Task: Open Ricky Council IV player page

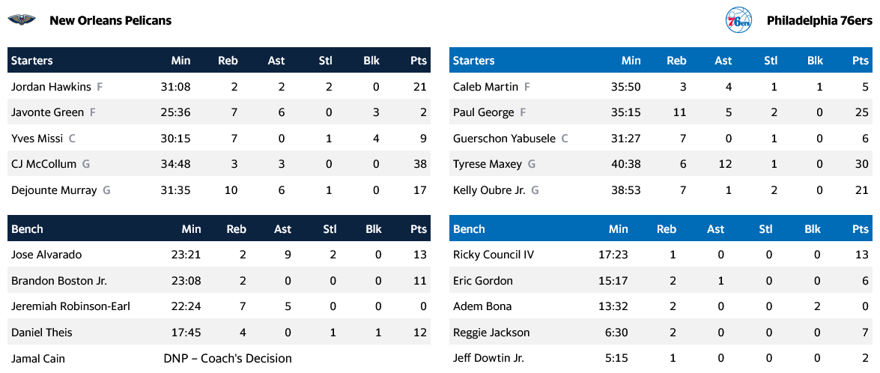Action: [x=494, y=255]
